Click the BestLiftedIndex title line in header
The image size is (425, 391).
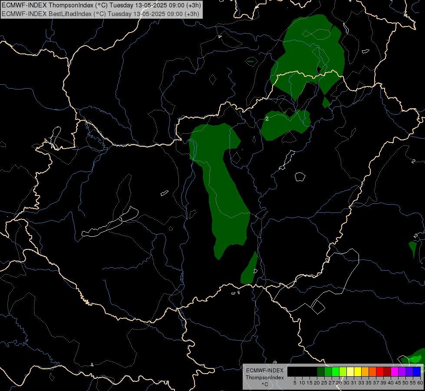[x=101, y=13]
